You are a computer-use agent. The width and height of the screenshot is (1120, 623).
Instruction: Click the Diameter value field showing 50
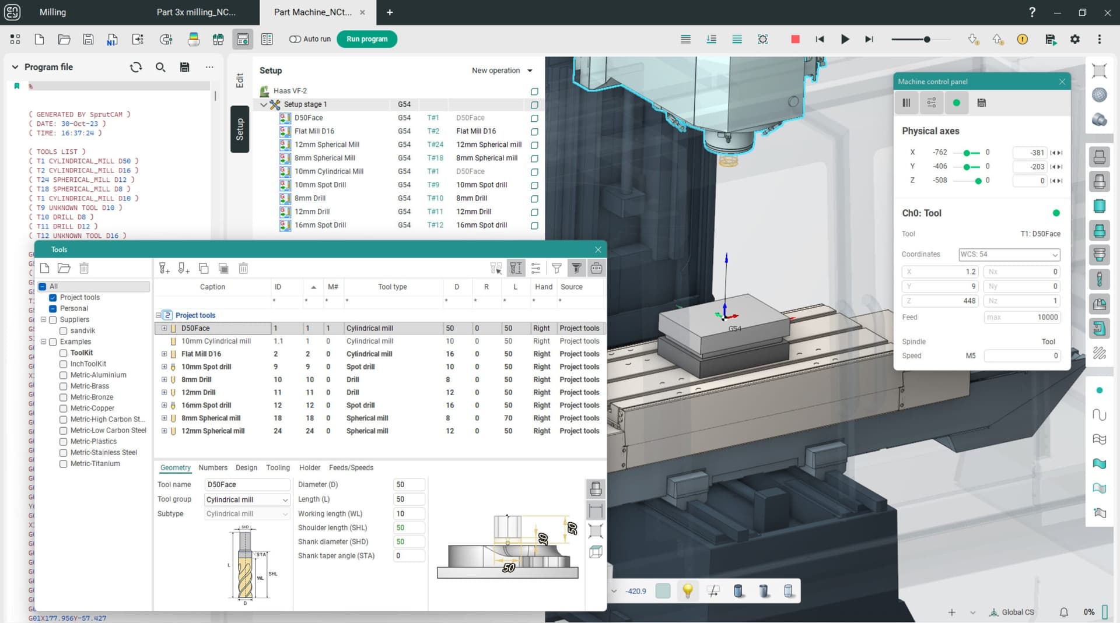coord(408,484)
